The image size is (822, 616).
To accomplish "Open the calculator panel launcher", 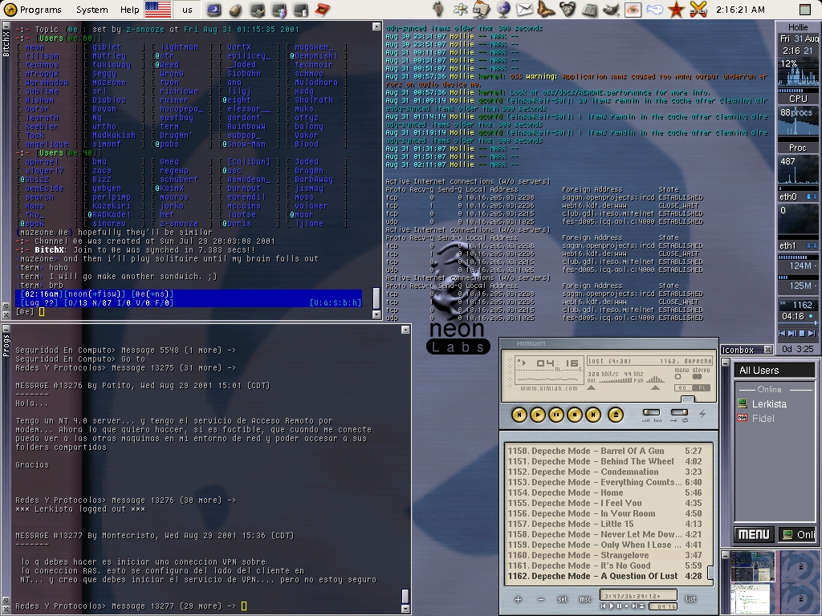I will pyautogui.click(x=589, y=10).
